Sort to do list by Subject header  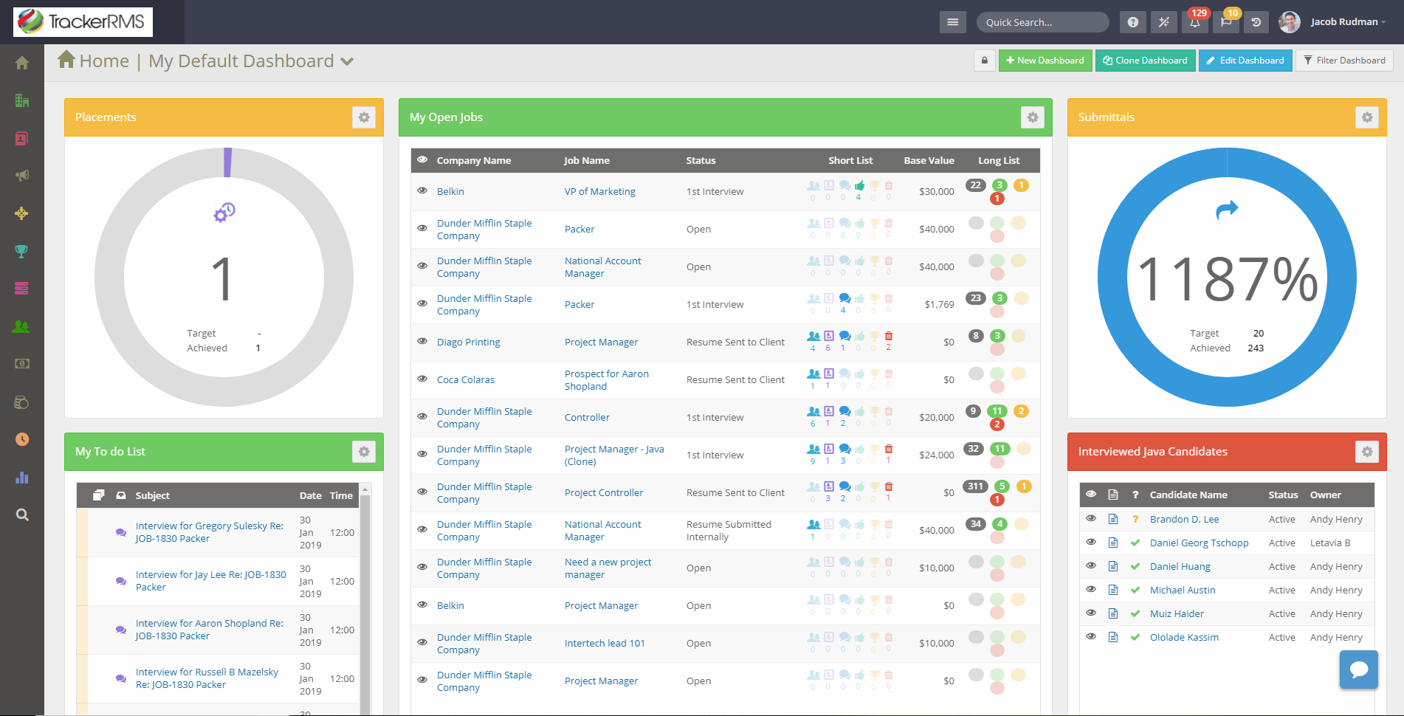tap(152, 495)
